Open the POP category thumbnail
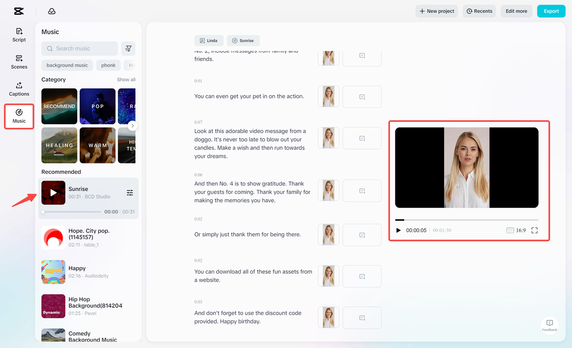Image resolution: width=572 pixels, height=348 pixels. click(98, 106)
